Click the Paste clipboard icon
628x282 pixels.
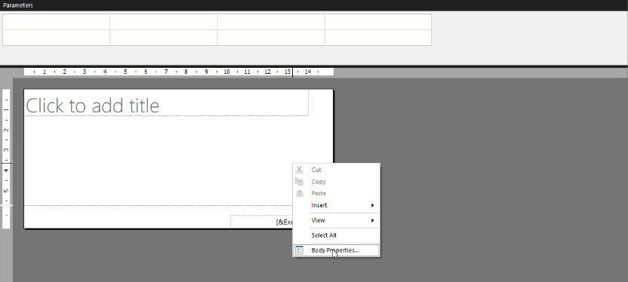tap(299, 193)
